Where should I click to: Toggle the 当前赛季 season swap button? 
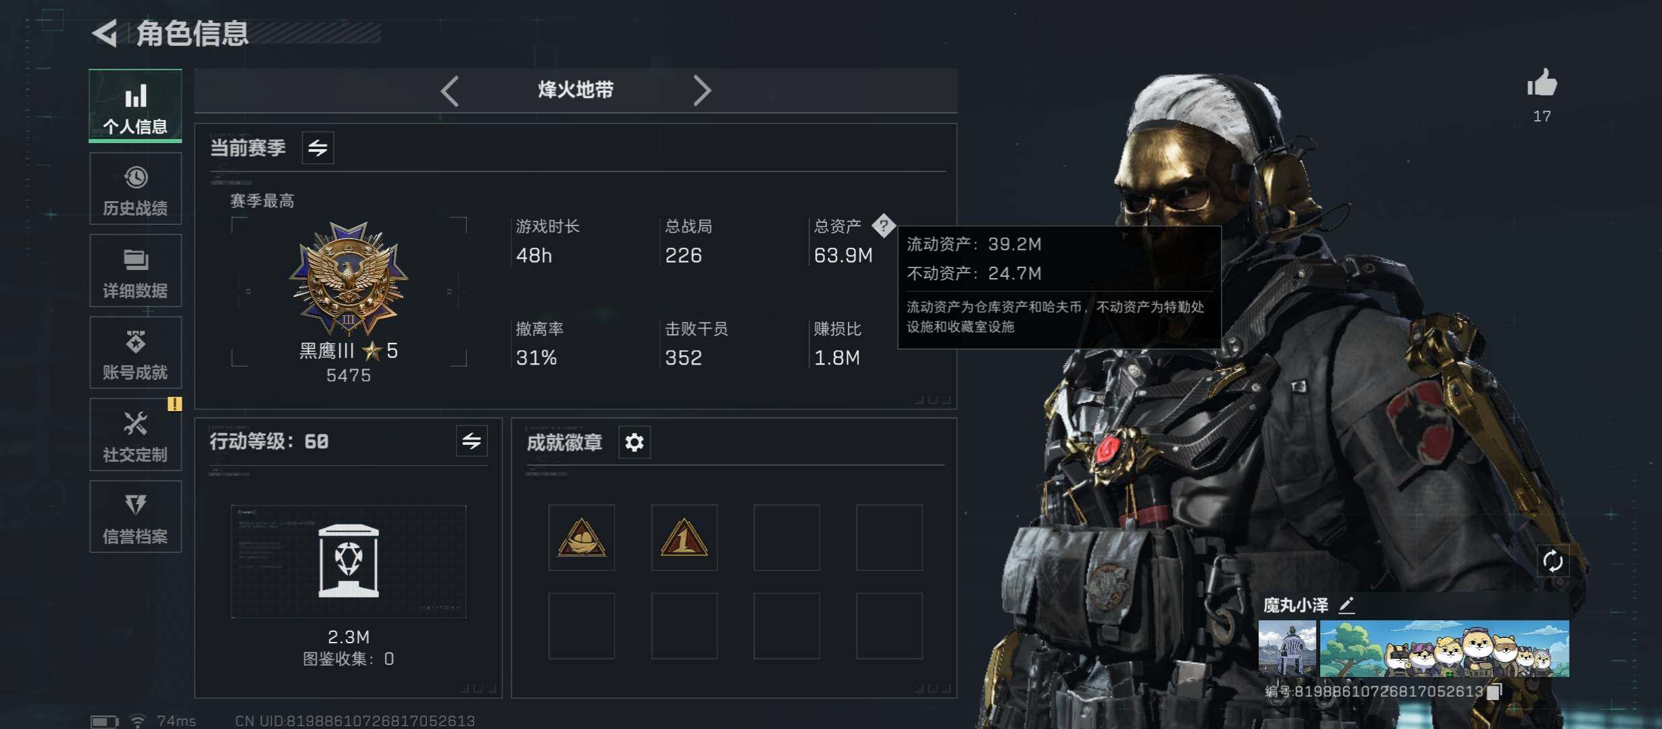click(318, 148)
